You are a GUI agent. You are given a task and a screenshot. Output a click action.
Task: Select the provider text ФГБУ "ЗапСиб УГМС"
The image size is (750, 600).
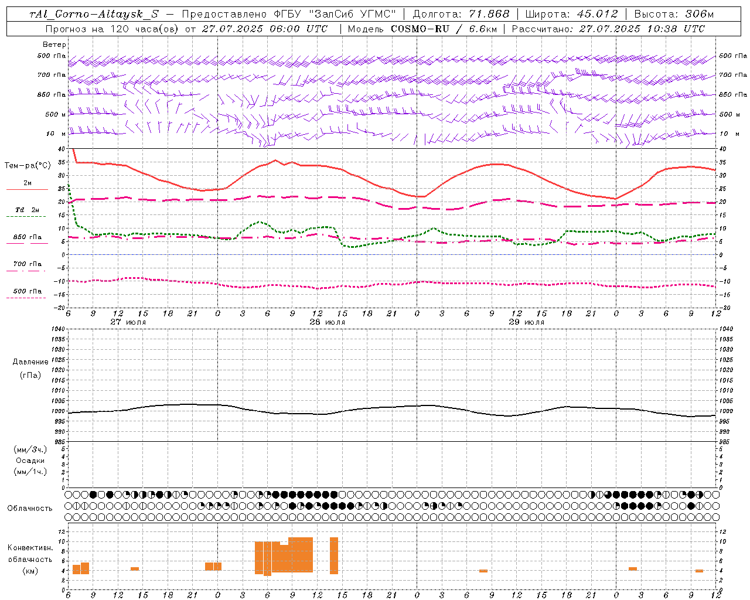click(x=335, y=14)
